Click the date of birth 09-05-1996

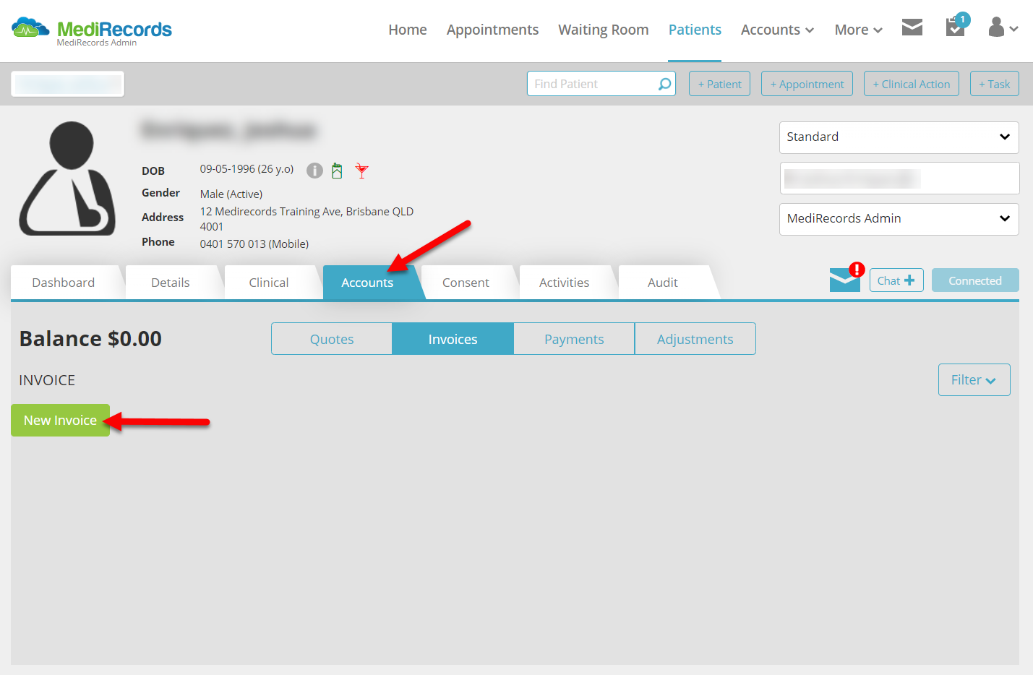(x=227, y=169)
